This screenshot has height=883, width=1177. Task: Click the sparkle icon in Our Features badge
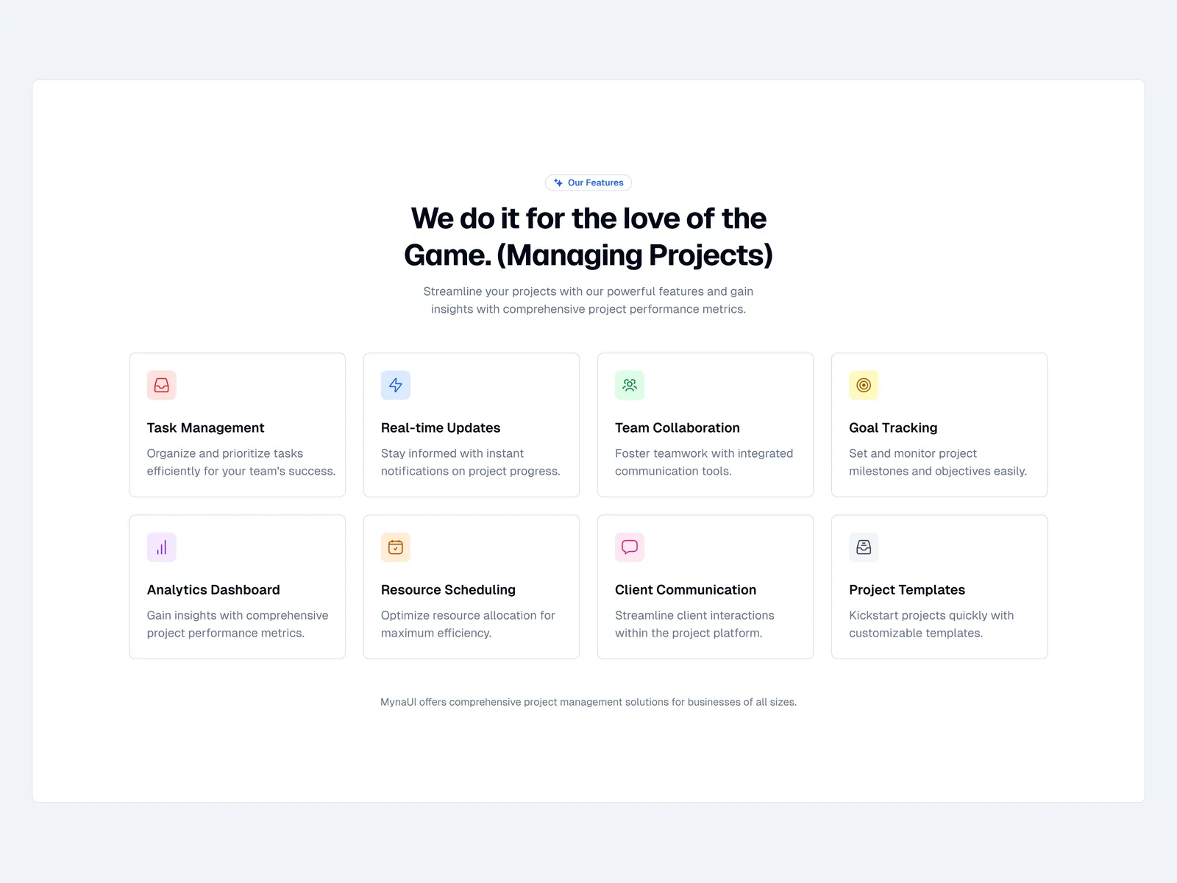[558, 182]
